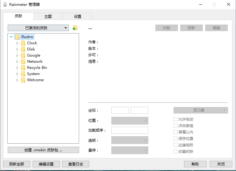Click 创建 .rmskin 皮肤包 button
236x171 pixels.
(43, 150)
